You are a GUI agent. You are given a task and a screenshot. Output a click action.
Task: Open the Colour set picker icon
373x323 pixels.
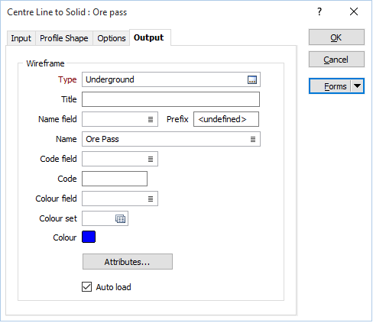pyautogui.click(x=120, y=218)
